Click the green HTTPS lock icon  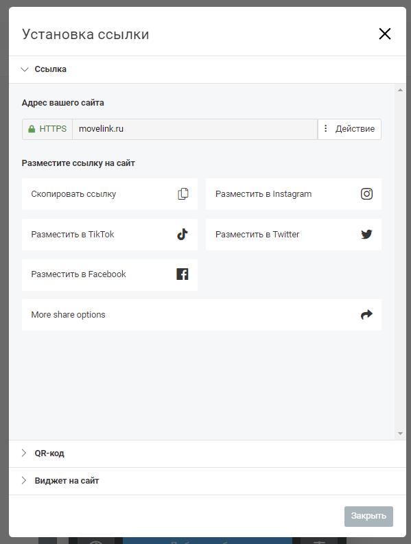pos(32,129)
